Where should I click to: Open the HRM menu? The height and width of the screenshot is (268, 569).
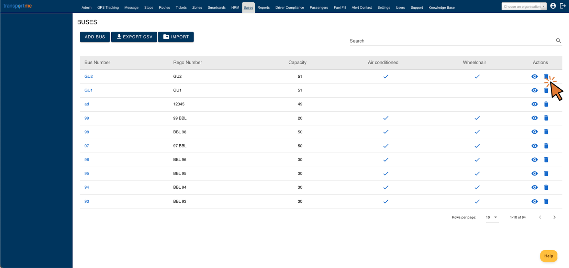pyautogui.click(x=235, y=8)
